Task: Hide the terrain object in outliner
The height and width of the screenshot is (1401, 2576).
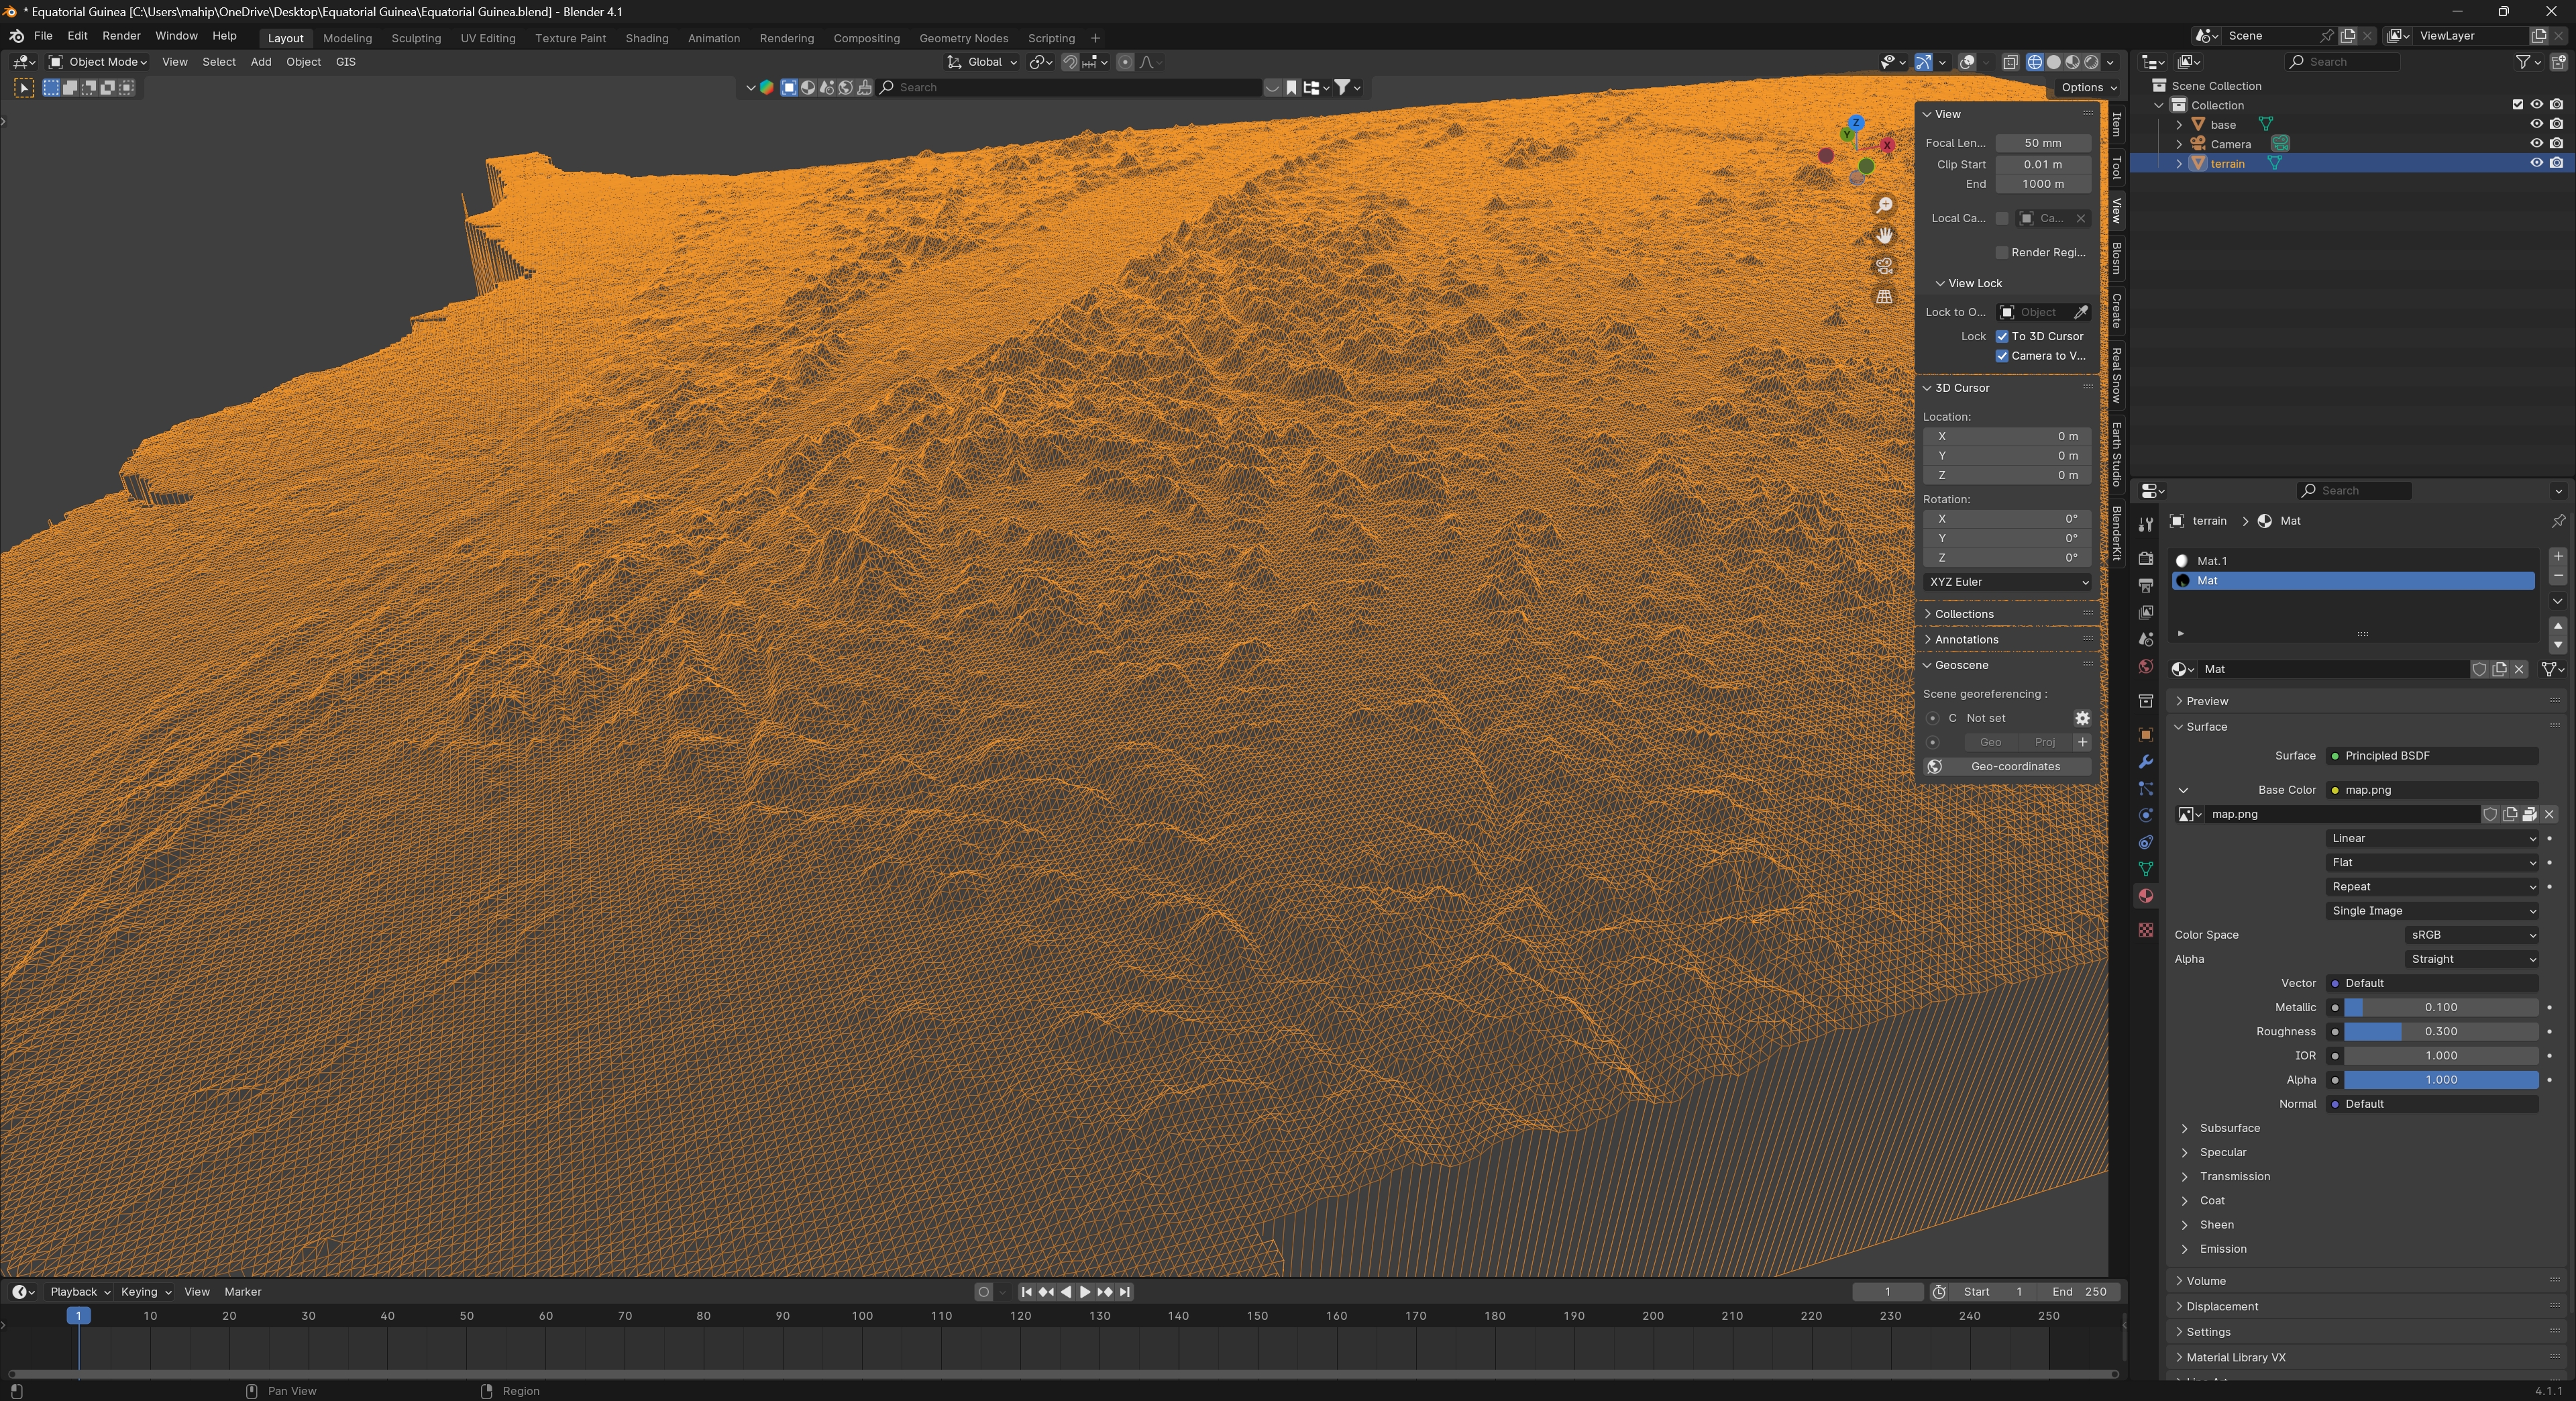Action: (2536, 163)
